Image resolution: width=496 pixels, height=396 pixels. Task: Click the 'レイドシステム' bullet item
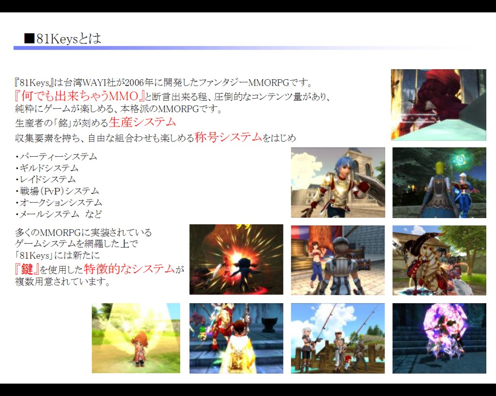[46, 179]
